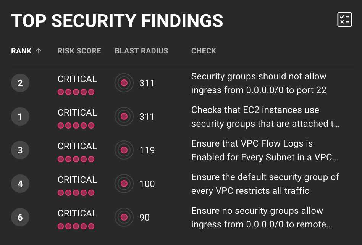Select the rank 2 circle badge

coord(20,83)
